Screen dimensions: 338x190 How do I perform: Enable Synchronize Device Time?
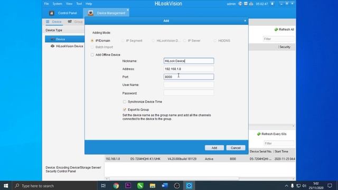pos(125,102)
